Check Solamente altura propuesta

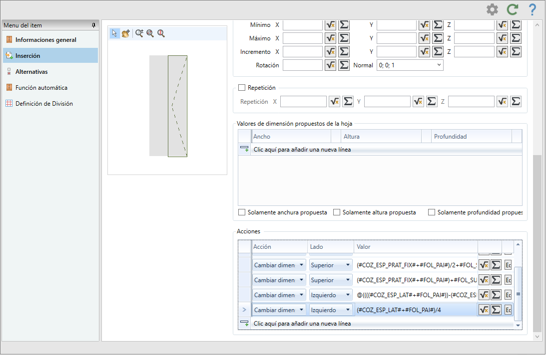[337, 212]
